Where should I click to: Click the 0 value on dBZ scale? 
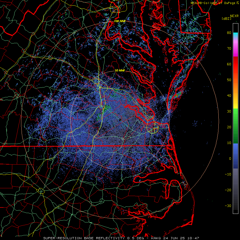(x=230, y=159)
